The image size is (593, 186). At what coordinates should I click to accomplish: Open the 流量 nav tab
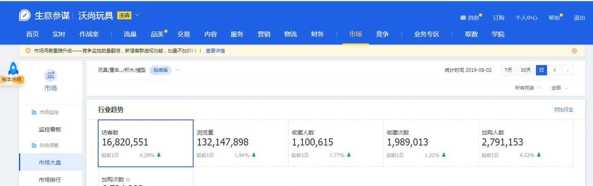[130, 34]
